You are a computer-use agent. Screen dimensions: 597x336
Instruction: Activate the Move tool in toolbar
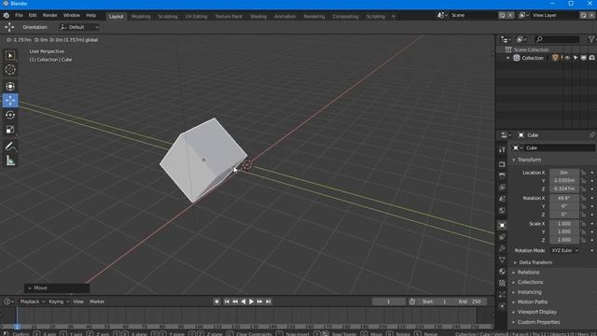tap(10, 100)
